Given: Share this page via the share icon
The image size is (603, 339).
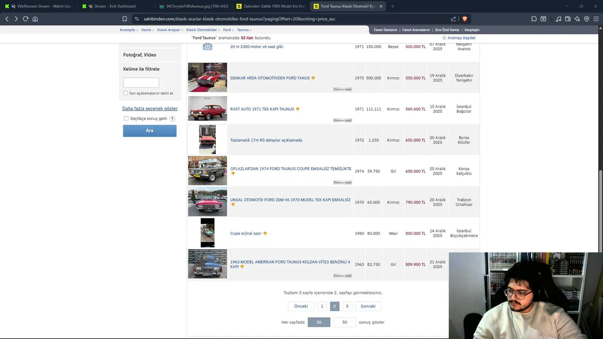Looking at the screenshot, I should coord(453,19).
